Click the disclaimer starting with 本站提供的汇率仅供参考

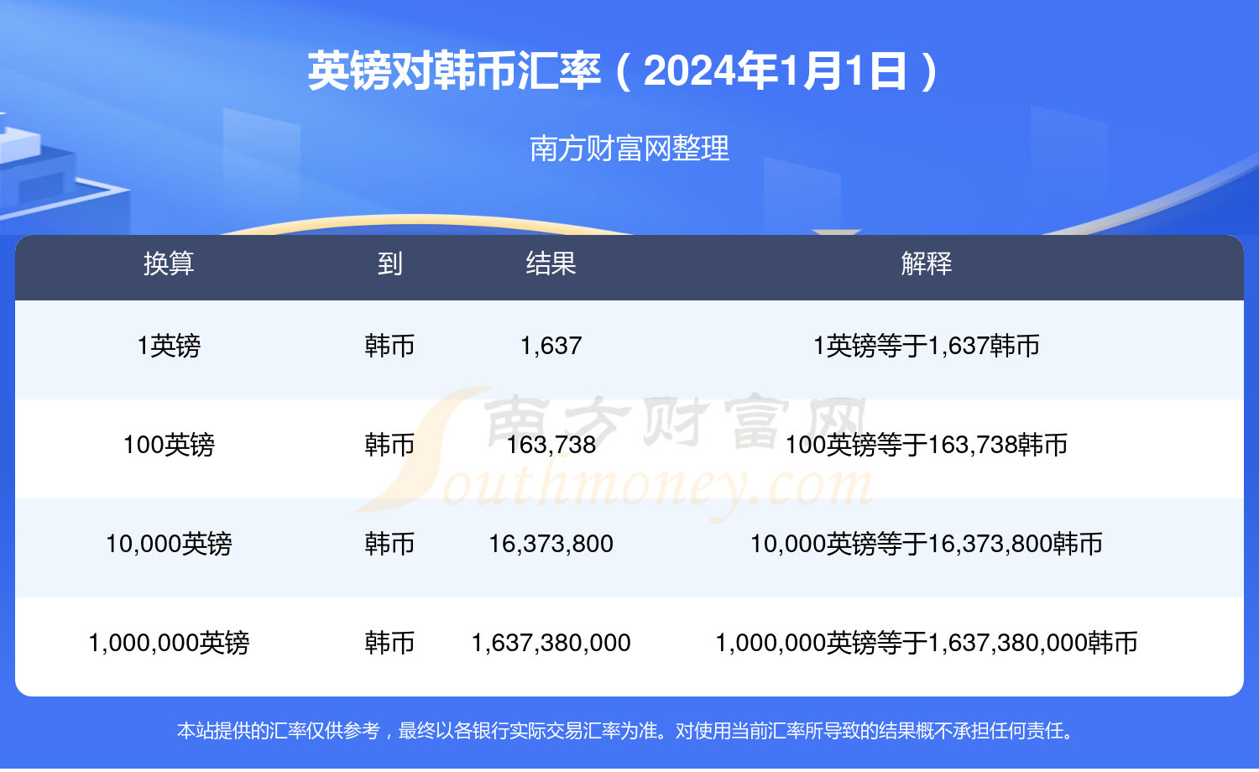626,731
